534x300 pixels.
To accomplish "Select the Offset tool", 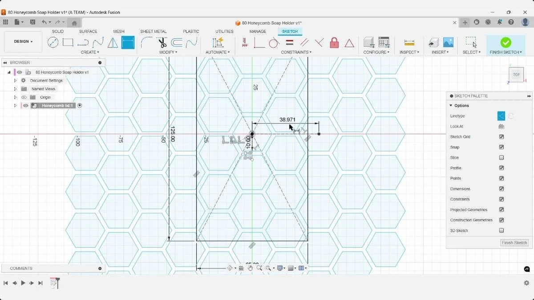I will point(177,43).
